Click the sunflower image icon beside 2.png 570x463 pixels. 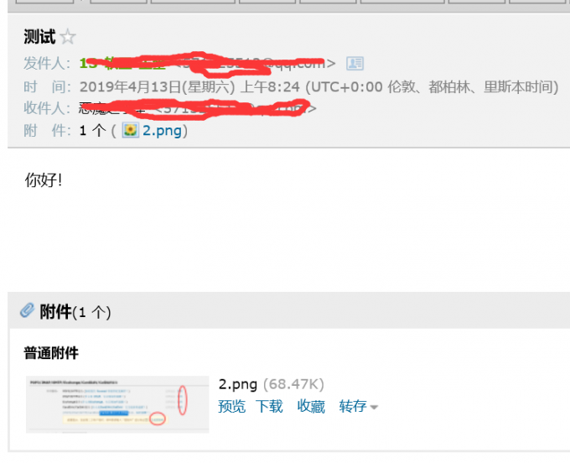pyautogui.click(x=130, y=130)
